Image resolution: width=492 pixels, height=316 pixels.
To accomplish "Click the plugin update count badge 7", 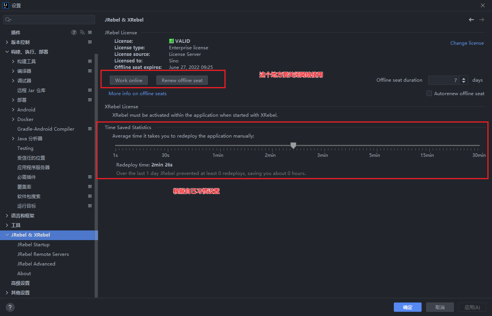I will (74, 32).
